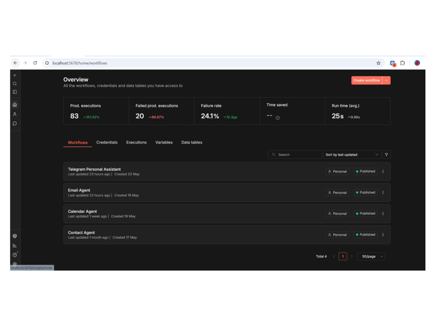Open the Failed prod. executions card
The image size is (434, 325).
[161, 111]
